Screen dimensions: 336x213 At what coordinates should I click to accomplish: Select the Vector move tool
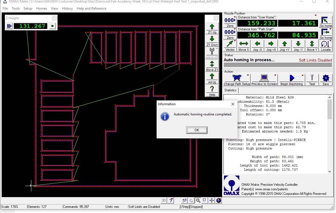pos(230,46)
